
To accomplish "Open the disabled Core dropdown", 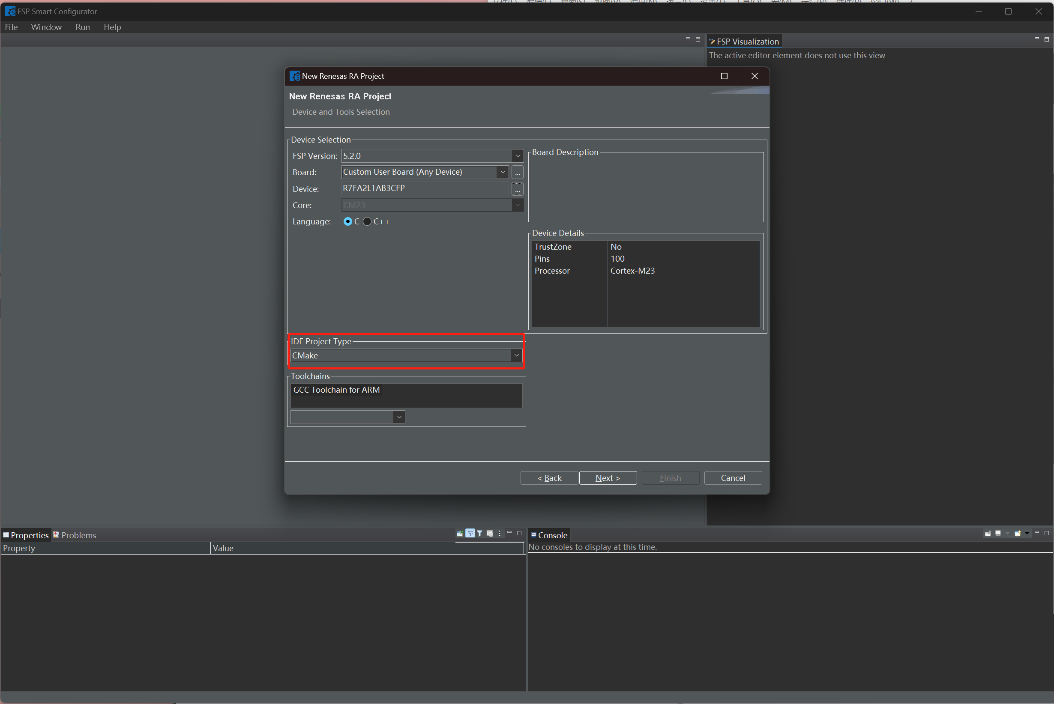I will click(x=518, y=205).
